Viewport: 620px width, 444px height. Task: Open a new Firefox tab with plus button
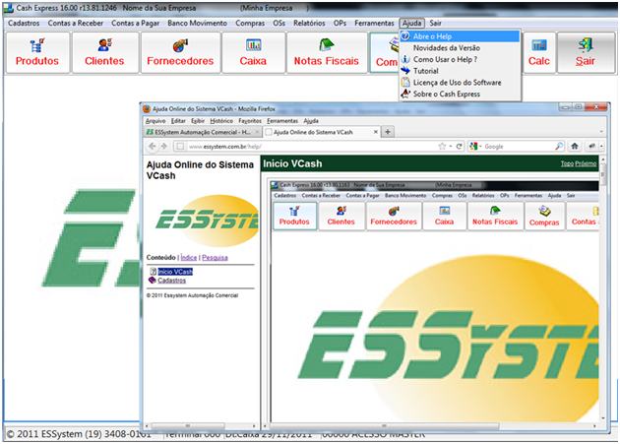click(x=389, y=131)
